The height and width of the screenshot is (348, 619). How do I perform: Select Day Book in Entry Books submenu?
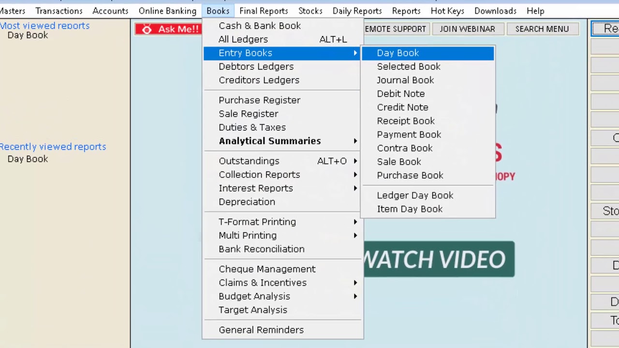(x=428, y=53)
